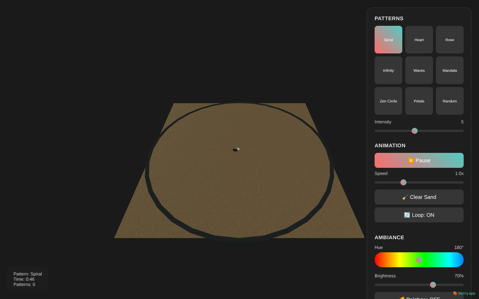This screenshot has width=479, height=299.
Task: Select the Infinity pattern
Action: tap(388, 70)
